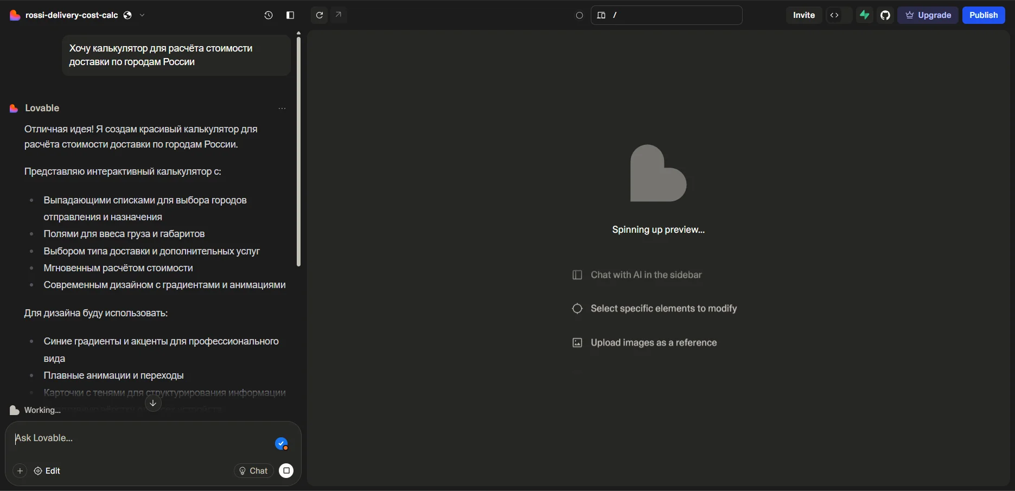The width and height of the screenshot is (1015, 491).
Task: Click line 'Для дизайна буду использовать:'
Action: pyautogui.click(x=96, y=313)
